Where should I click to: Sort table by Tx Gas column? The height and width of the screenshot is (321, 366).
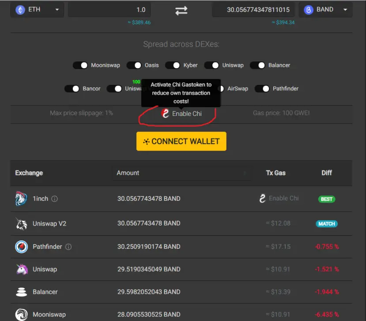[x=275, y=173]
